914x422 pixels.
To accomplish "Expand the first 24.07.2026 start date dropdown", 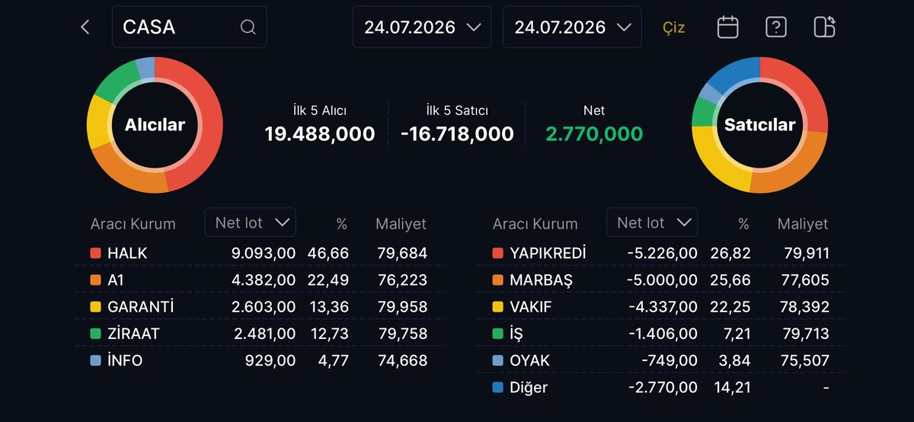I will [423, 27].
